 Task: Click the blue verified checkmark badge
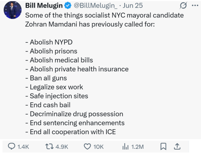coord(68,6)
